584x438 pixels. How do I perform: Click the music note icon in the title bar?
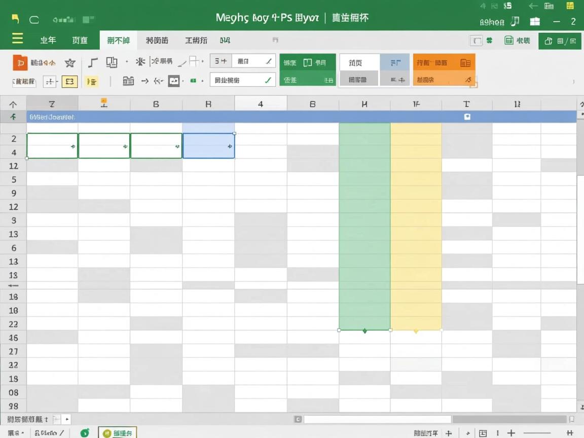(x=515, y=21)
